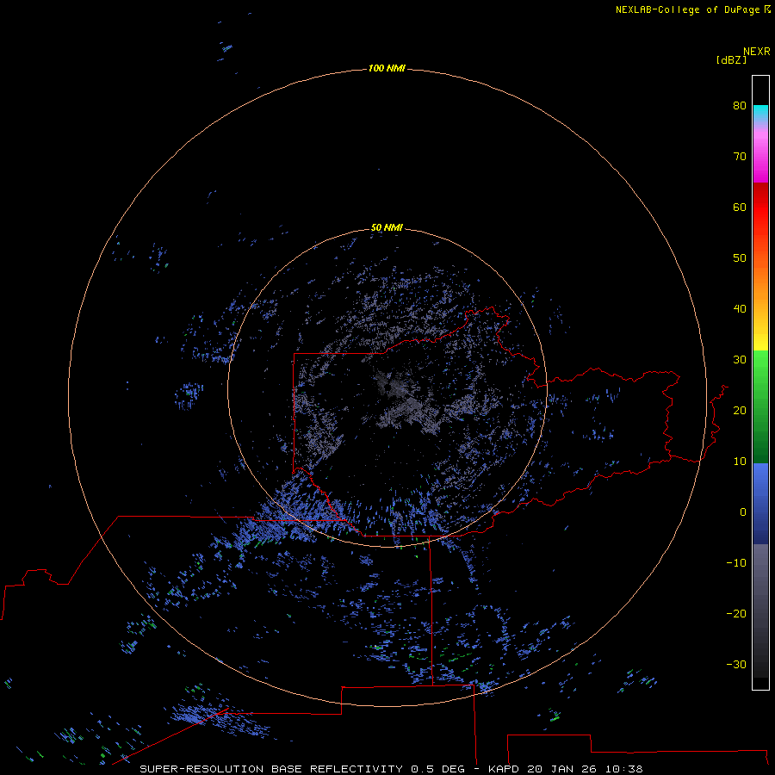Screen dimensions: 775x775
Task: Click the -20 value on the dBZ scale
Action: point(736,613)
